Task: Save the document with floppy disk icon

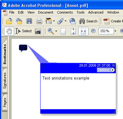Action: (x=29, y=21)
